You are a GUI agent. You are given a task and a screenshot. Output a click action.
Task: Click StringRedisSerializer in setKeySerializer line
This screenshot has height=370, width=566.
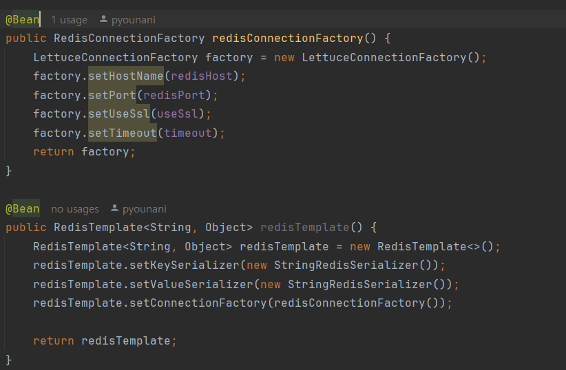point(346,265)
